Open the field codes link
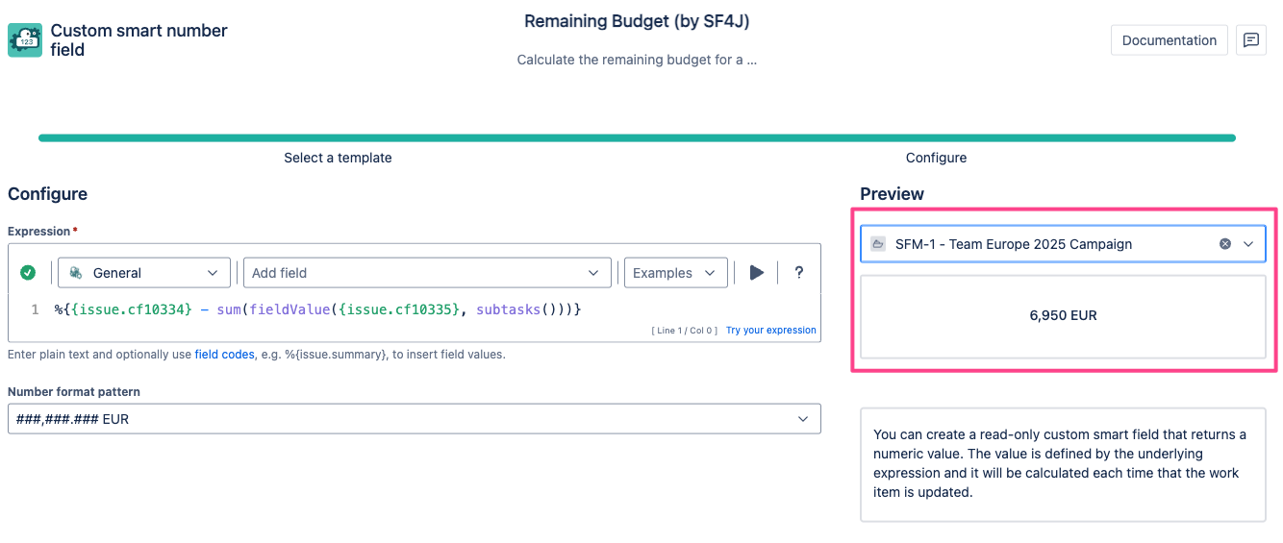The height and width of the screenshot is (543, 1283). click(x=224, y=355)
